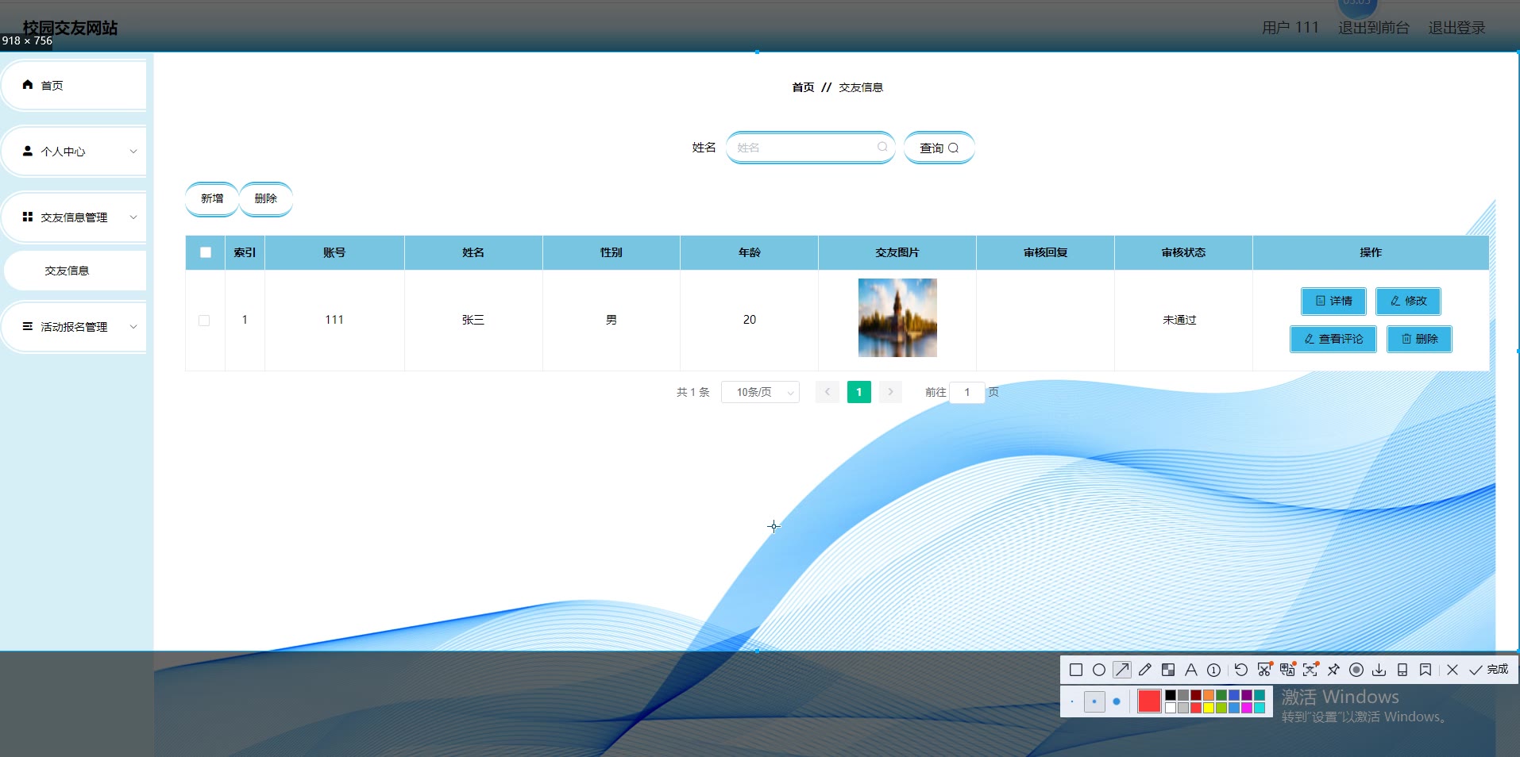This screenshot has width=1520, height=757.
Task: Click 查看评论 button for 张三
Action: pos(1333,339)
